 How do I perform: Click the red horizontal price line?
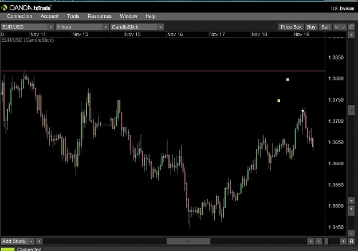pyautogui.click(x=163, y=71)
